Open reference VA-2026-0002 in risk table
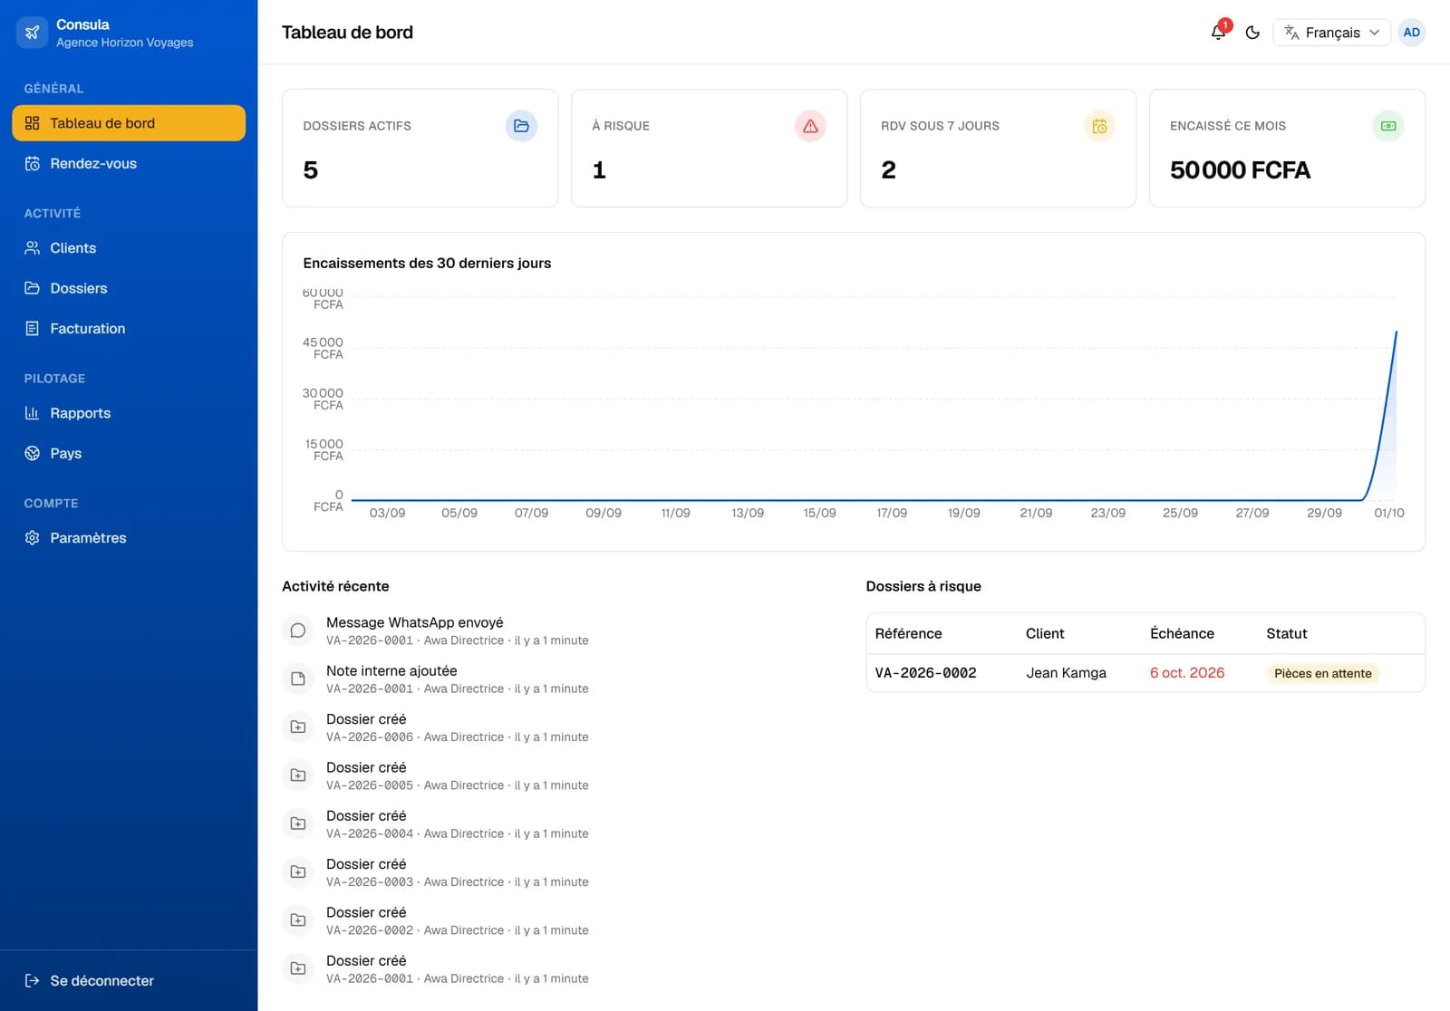Screen dimensions: 1450x1011 coord(925,673)
